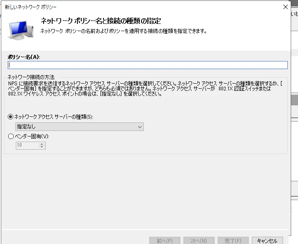Click the computer monitor wizard icon

(21, 30)
